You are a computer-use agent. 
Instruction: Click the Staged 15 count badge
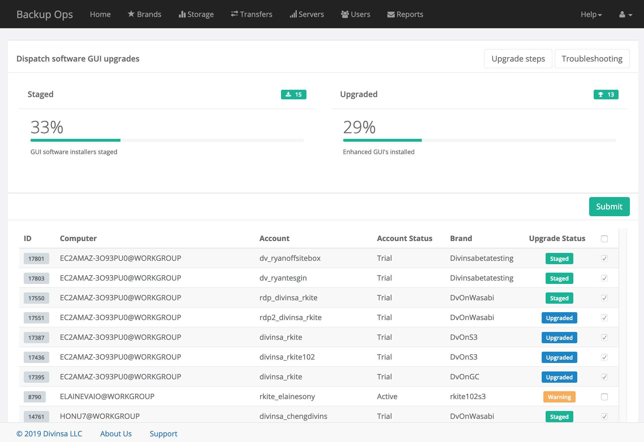293,95
